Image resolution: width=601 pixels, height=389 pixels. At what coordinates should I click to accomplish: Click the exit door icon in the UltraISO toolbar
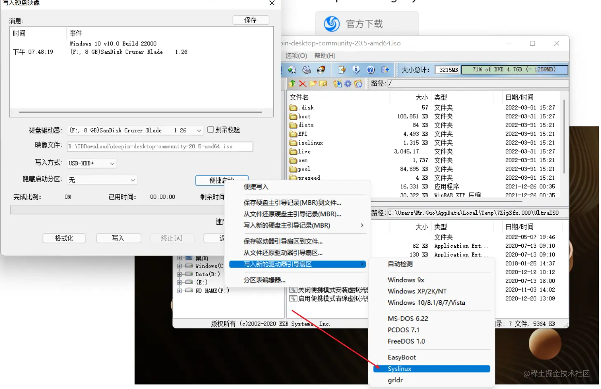pyautogui.click(x=385, y=70)
